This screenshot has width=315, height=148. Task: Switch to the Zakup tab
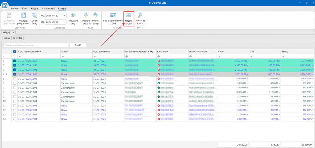[7, 38]
